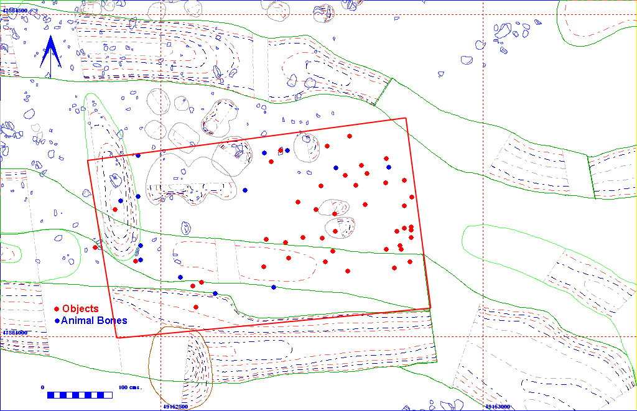Click the red Objects legend dot
The width and height of the screenshot is (637, 411).
(57, 309)
